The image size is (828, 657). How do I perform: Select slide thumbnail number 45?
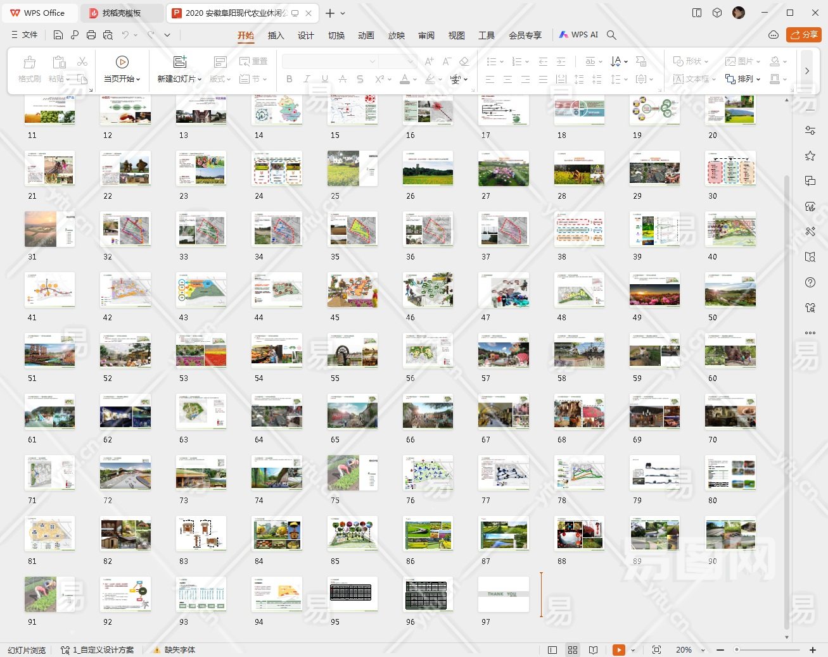point(352,290)
